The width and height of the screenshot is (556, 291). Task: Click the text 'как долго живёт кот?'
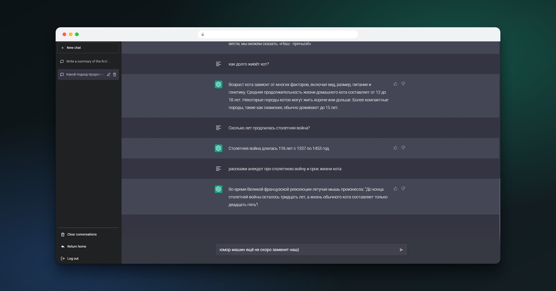tap(249, 64)
